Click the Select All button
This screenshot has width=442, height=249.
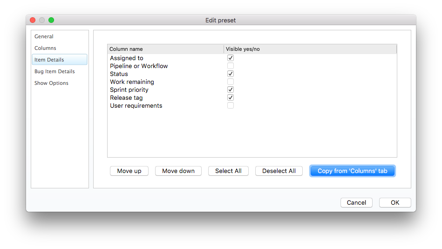[228, 171]
